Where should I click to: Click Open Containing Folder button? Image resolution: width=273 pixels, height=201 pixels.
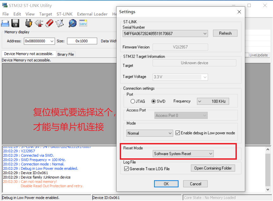click(x=213, y=168)
